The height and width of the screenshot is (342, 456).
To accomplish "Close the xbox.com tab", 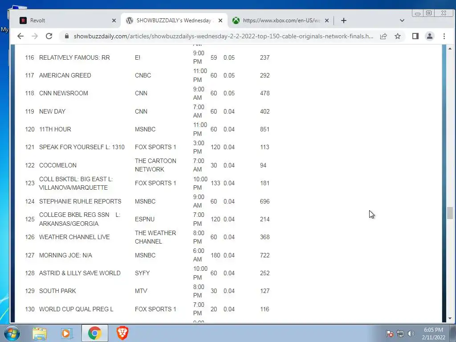I will tap(326, 20).
